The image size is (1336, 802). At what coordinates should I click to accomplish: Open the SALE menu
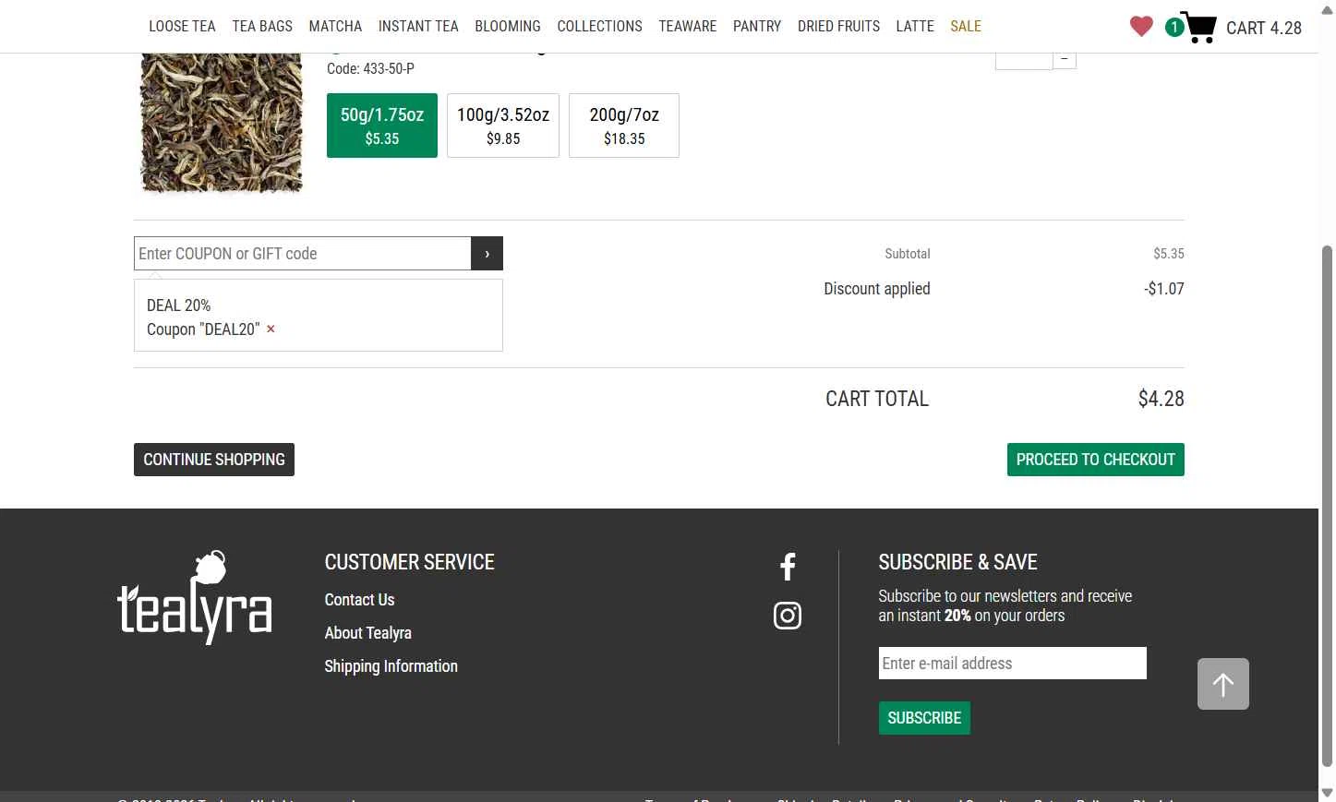click(966, 26)
